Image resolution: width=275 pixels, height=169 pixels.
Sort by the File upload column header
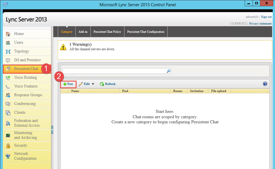pos(220,91)
